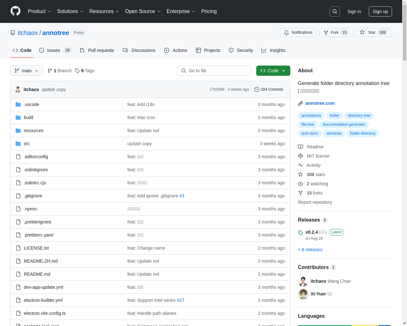Click the directory-tree topic tag
This screenshot has width=407, height=326.
(359, 116)
